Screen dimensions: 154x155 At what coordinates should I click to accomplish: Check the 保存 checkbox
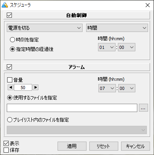(x=6, y=150)
